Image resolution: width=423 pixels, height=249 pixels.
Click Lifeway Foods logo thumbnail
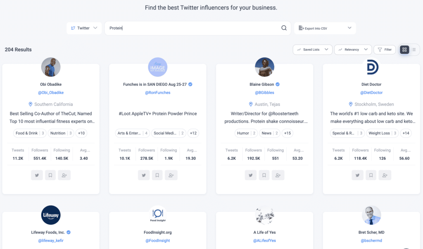[51, 215]
